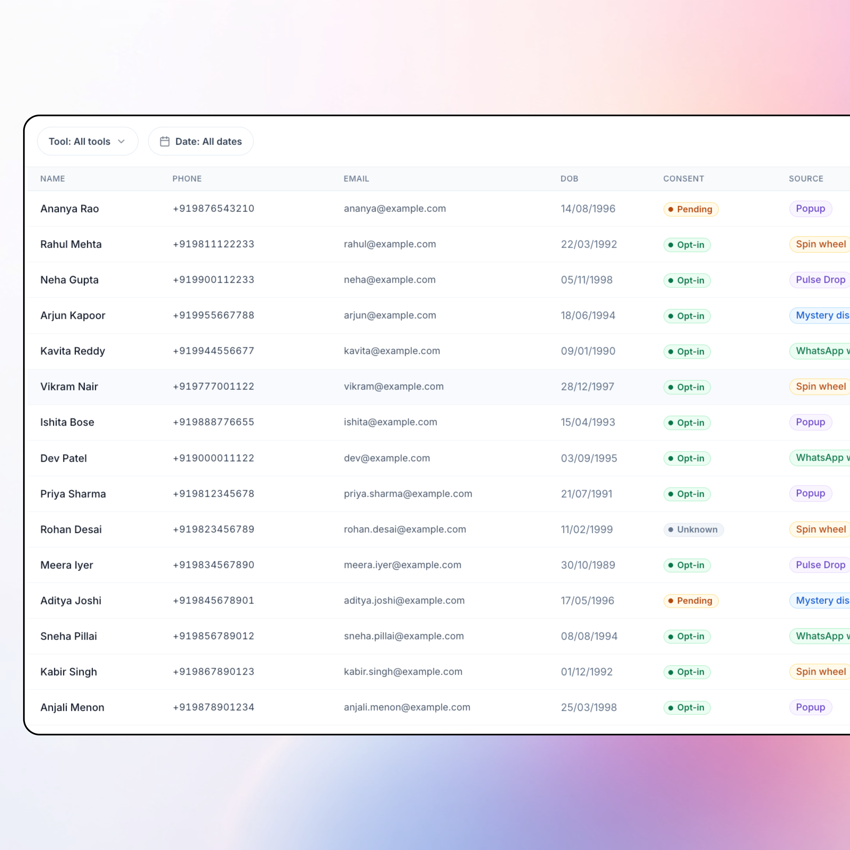Click Neha Gupta's phone +919900112233
This screenshot has width=850, height=850.
(213, 280)
